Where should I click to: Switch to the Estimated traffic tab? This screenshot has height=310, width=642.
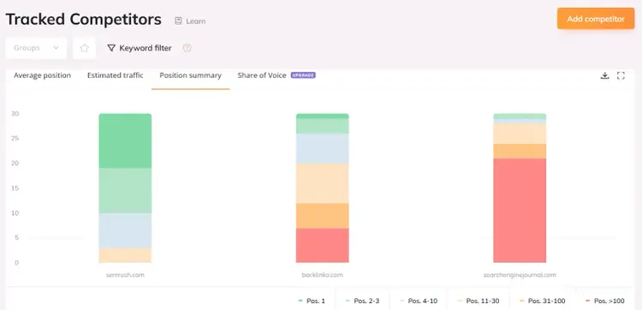[115, 75]
